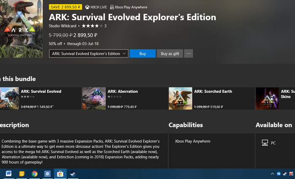Open the edition selection dropdown

(x=88, y=54)
